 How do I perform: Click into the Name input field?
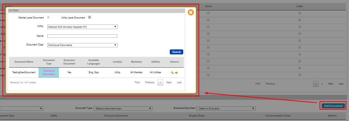click(82, 36)
